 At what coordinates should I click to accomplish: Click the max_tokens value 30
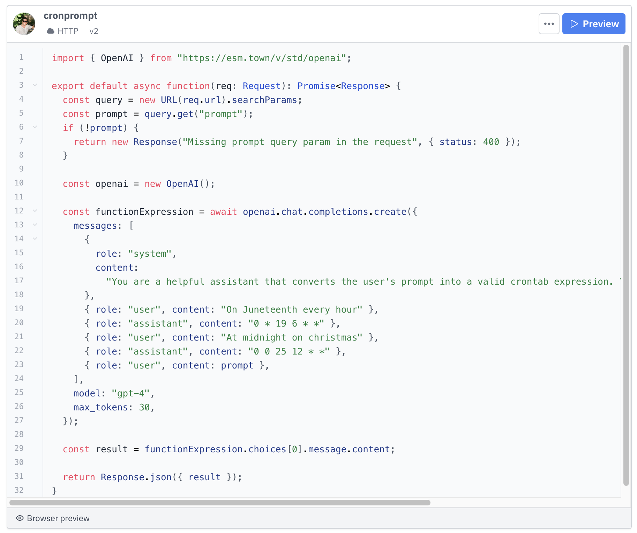coord(145,407)
